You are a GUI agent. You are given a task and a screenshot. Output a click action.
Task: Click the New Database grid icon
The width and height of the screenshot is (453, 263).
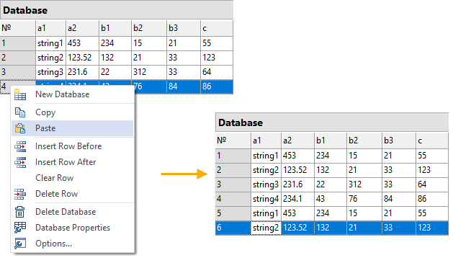(20, 94)
